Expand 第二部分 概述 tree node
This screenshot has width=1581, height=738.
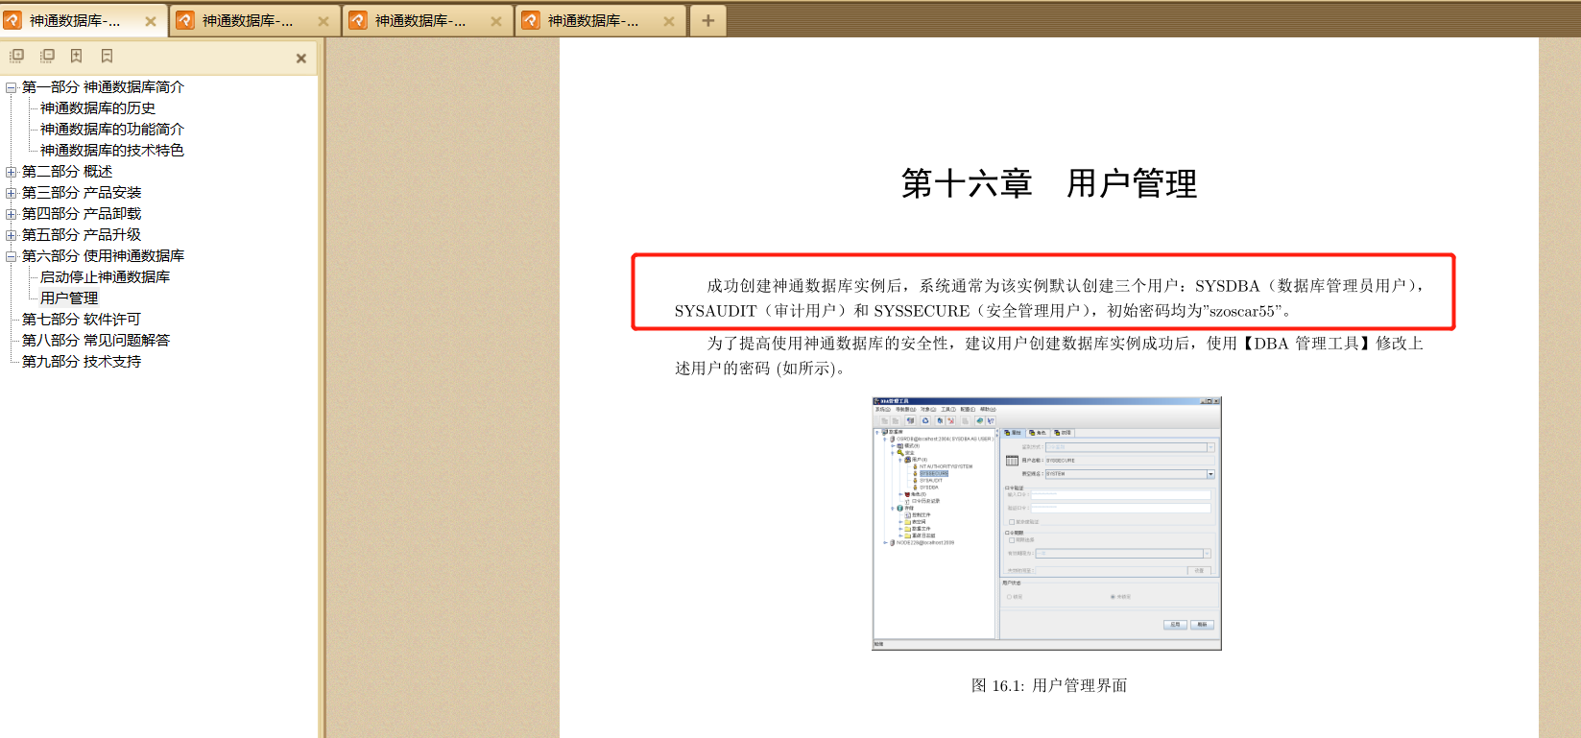(12, 172)
